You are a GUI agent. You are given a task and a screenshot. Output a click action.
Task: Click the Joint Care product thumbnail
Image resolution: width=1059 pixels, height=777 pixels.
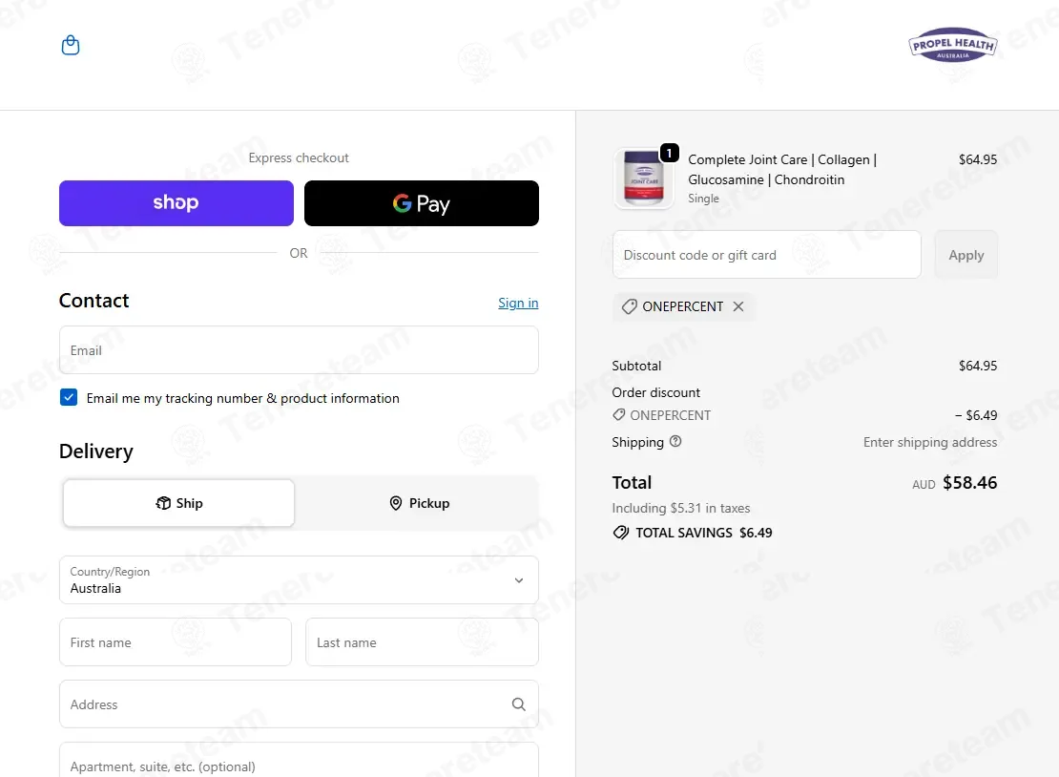(644, 178)
